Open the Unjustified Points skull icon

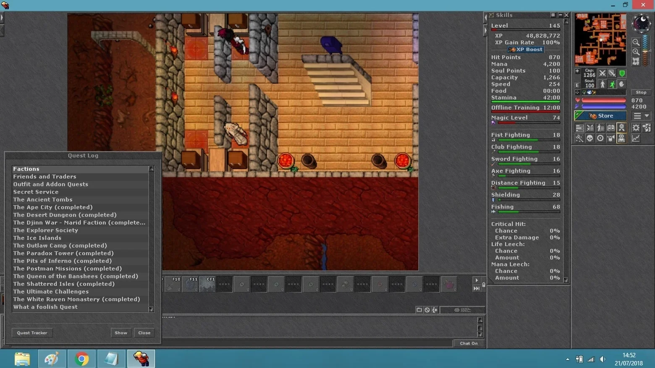(x=590, y=138)
